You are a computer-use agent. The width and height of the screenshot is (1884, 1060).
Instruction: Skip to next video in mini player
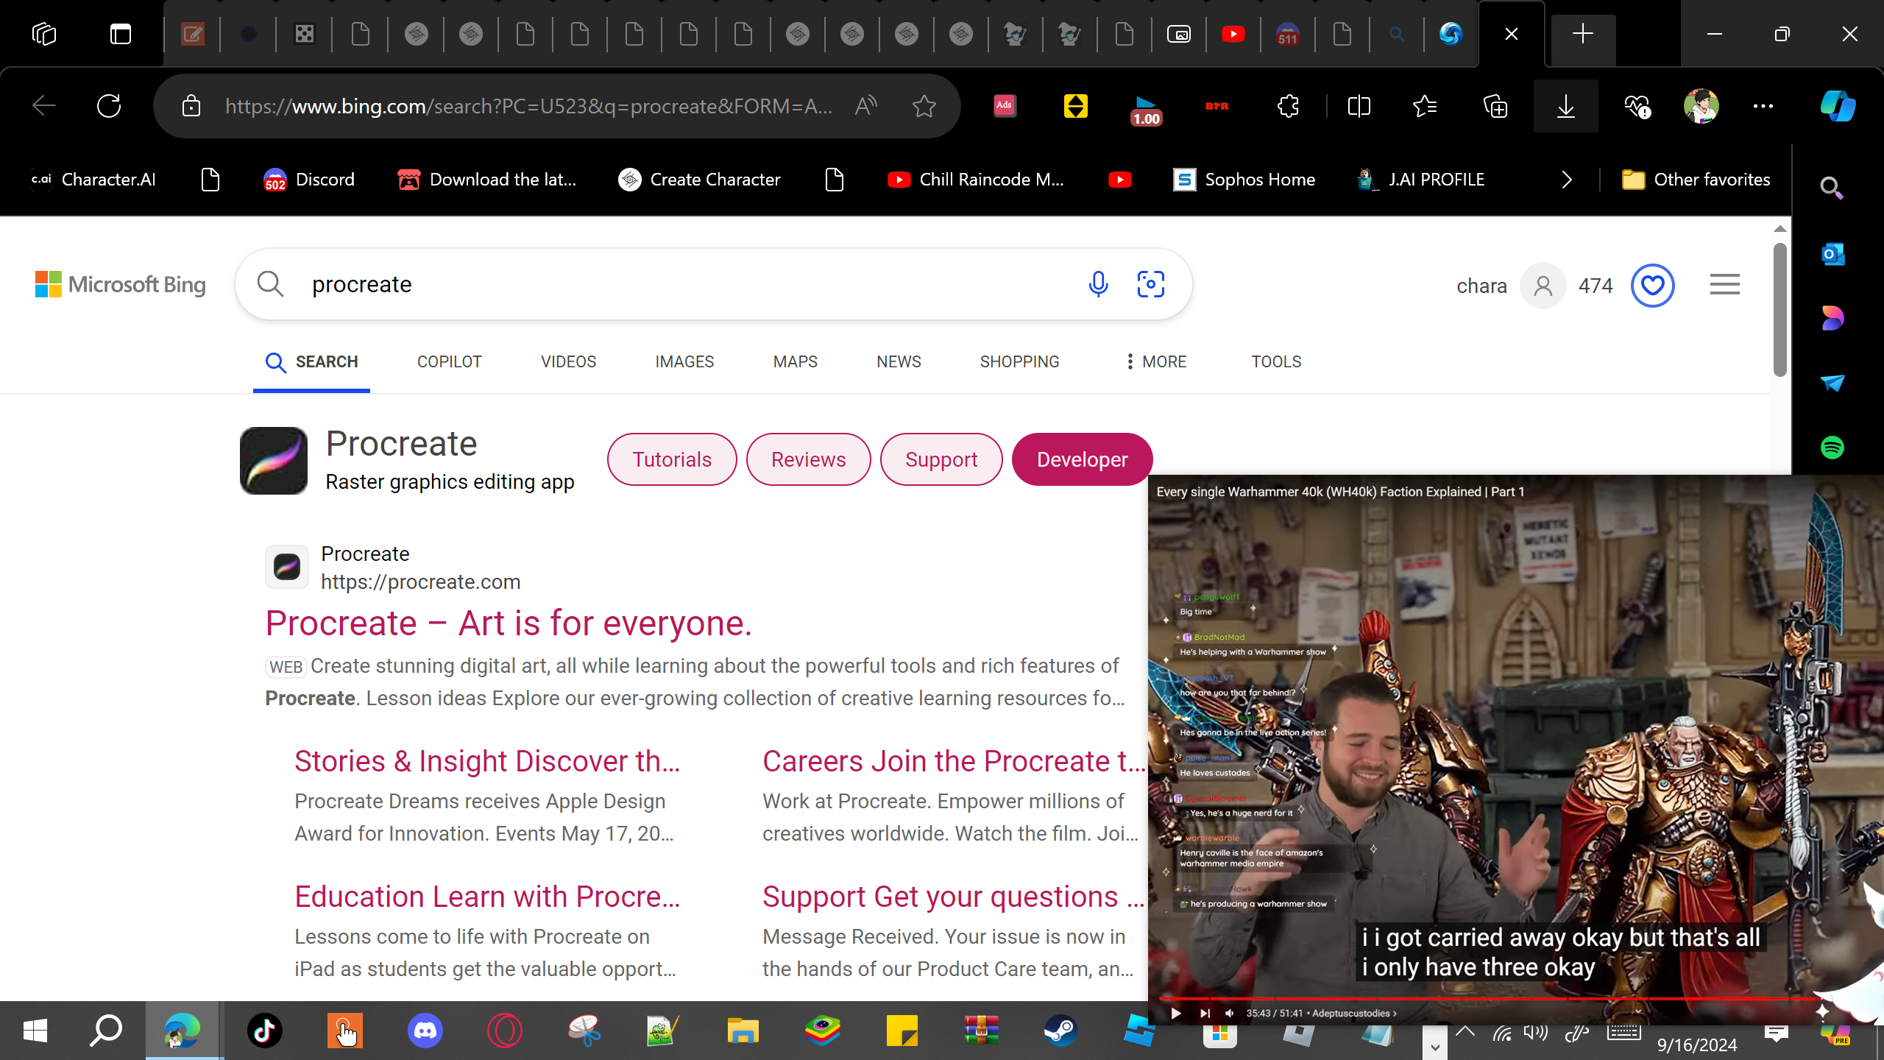[x=1205, y=1014]
